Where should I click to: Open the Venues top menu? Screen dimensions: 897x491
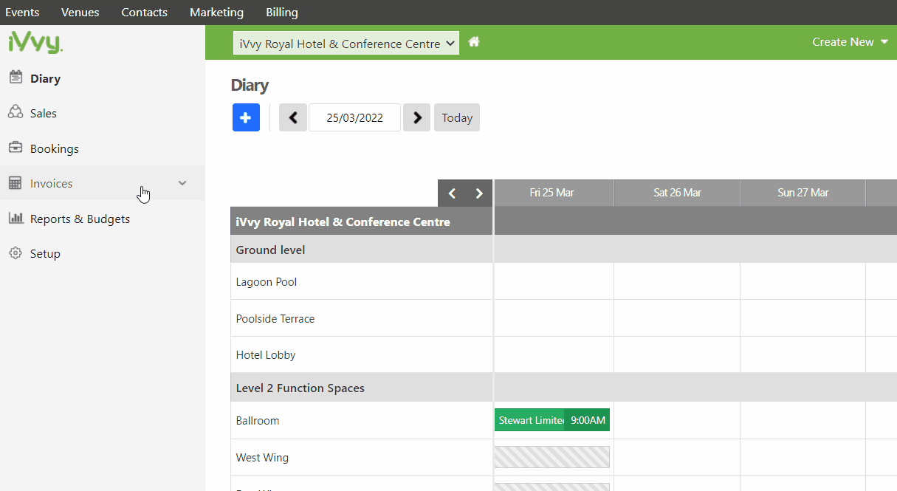tap(80, 13)
